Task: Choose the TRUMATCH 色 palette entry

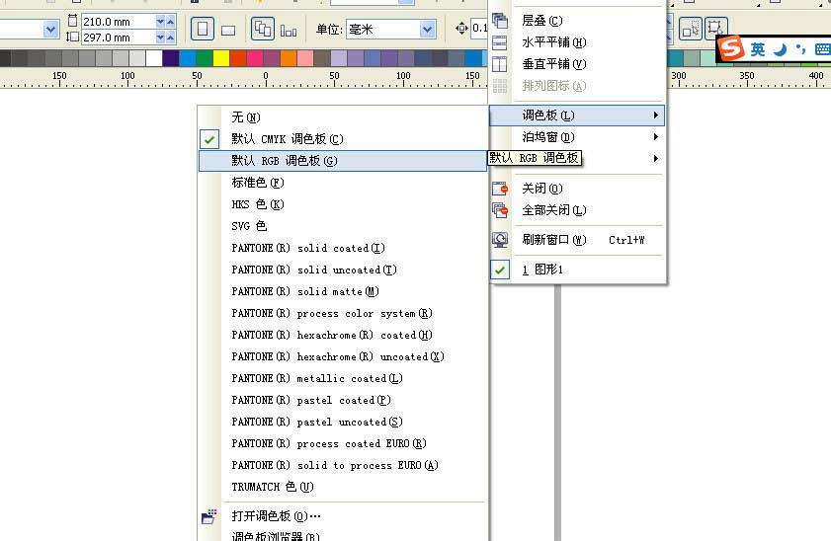Action: 272,487
